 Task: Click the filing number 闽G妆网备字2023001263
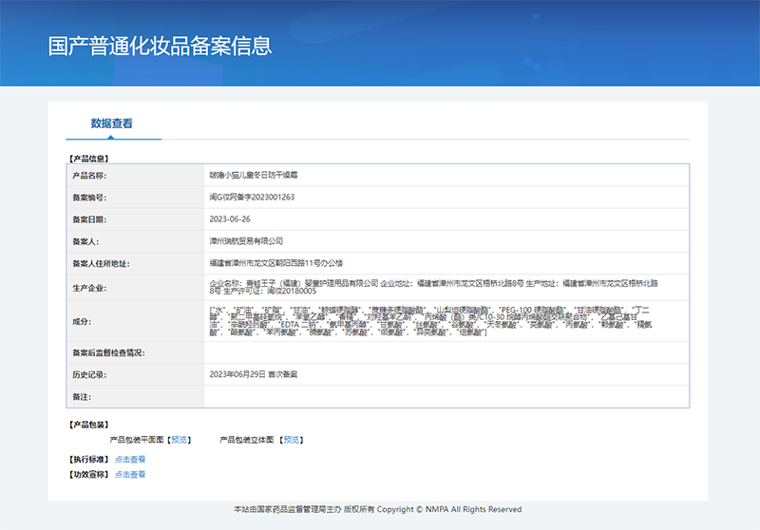(x=252, y=198)
